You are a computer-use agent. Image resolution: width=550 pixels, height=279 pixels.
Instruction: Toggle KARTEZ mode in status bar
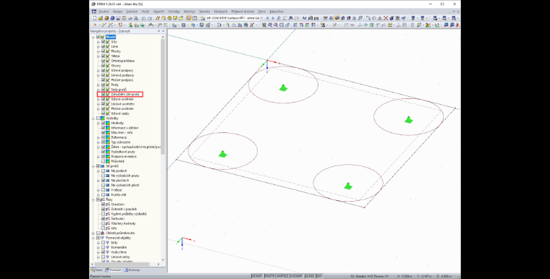pyautogui.click(x=282, y=276)
